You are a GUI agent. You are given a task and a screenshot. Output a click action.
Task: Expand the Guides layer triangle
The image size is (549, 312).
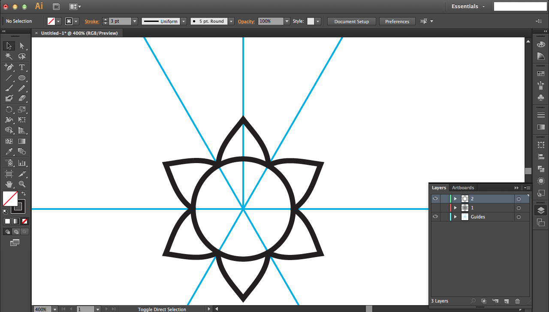[x=455, y=217]
